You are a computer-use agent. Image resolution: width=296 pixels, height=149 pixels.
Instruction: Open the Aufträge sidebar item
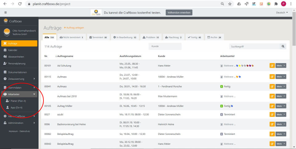coord(19,43)
